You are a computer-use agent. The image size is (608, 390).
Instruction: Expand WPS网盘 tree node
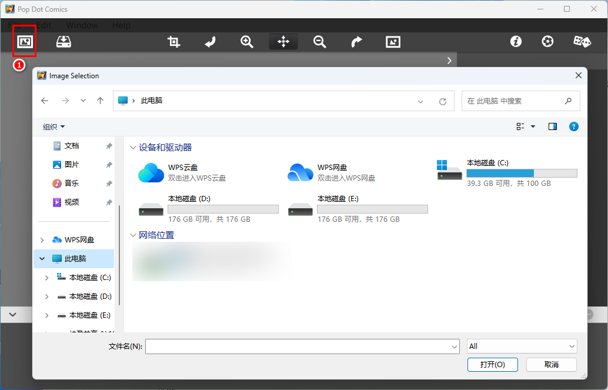click(x=42, y=240)
